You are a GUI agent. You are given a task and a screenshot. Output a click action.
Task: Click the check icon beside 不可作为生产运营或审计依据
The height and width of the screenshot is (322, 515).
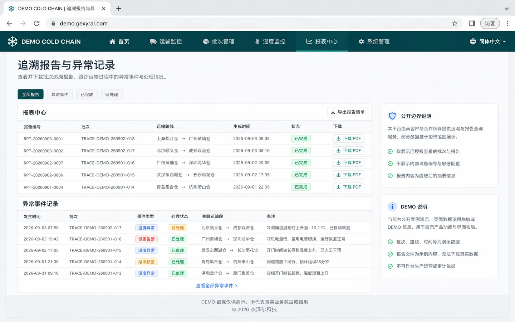click(390, 266)
